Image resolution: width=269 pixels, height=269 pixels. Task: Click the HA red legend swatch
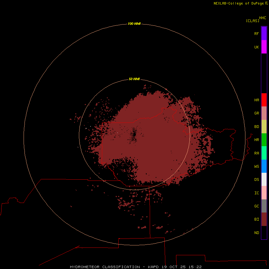point(264,100)
